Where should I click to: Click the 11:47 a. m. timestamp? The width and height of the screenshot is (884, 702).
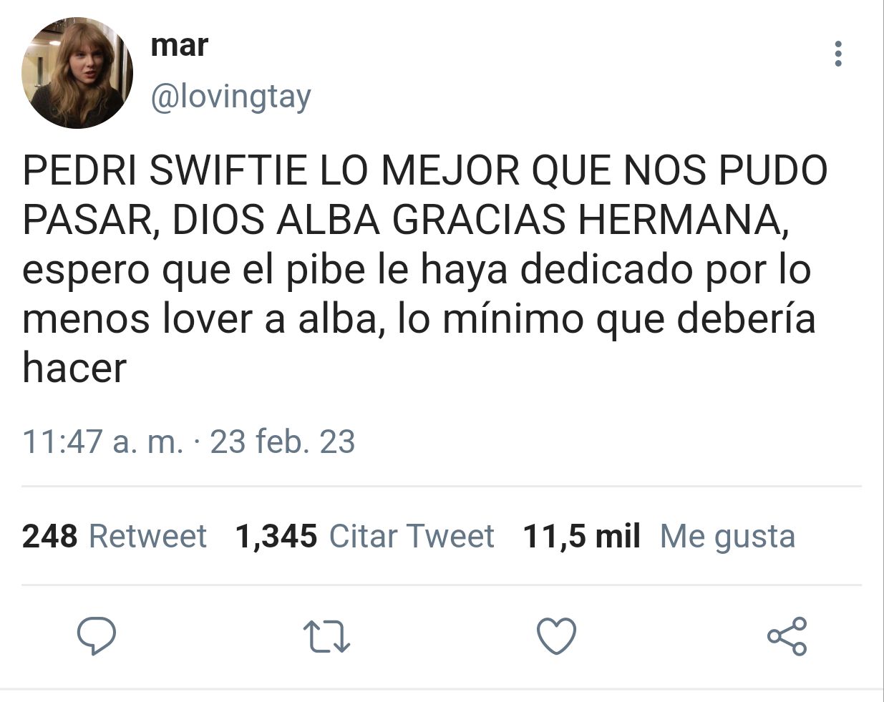point(102,442)
